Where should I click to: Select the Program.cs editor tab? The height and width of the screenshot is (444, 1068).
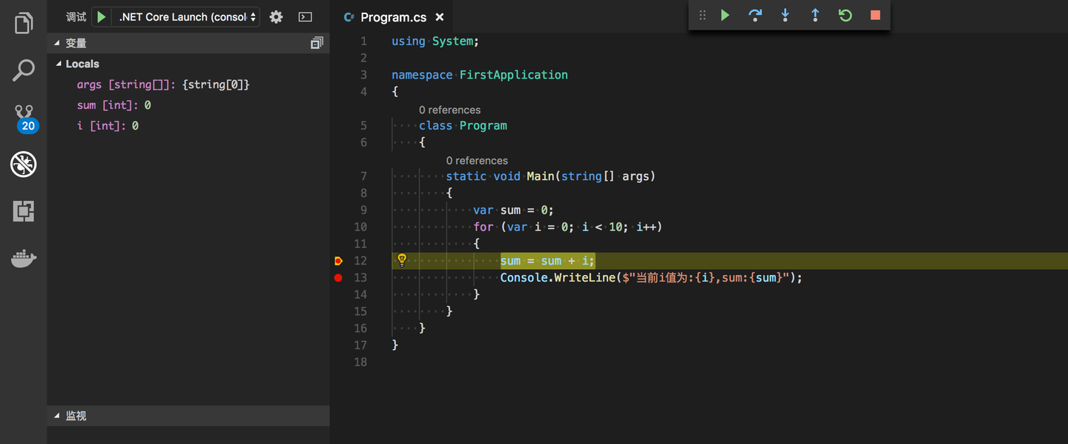coord(393,17)
